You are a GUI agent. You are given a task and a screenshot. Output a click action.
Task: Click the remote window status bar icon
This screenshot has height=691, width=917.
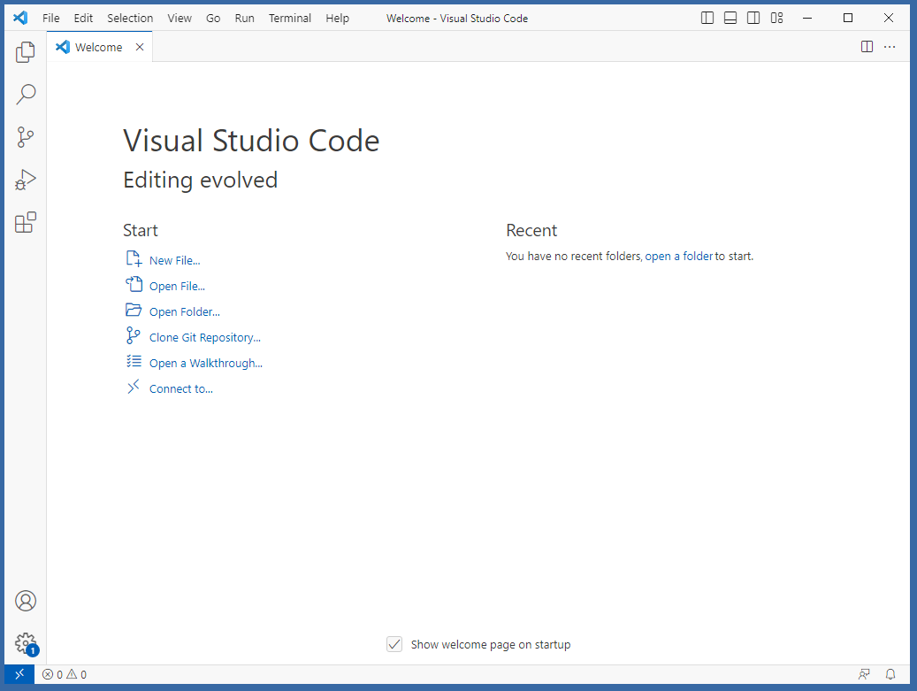pos(19,674)
